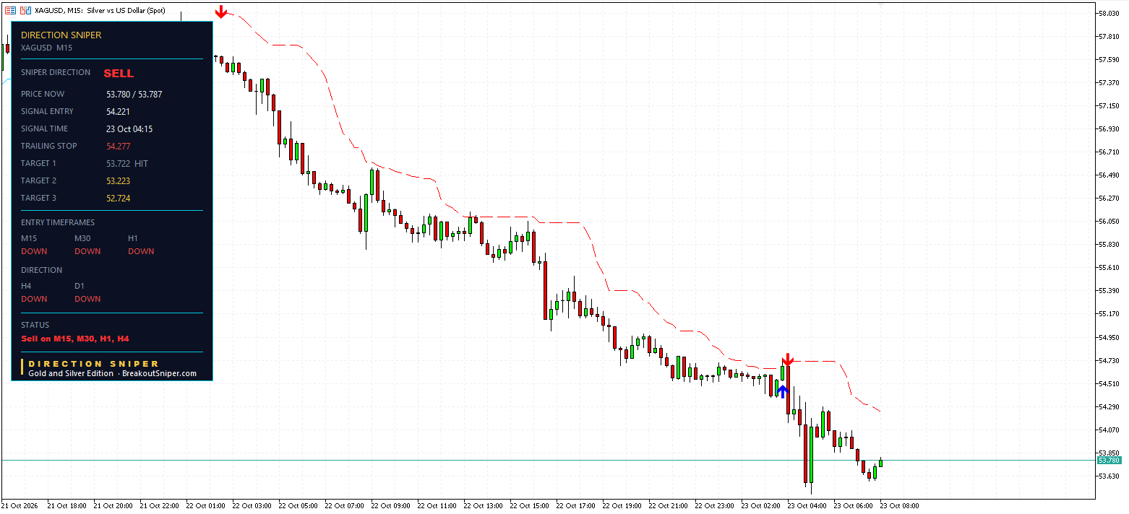Click '22 Oct 17:00' on the time axis

[x=575, y=506]
